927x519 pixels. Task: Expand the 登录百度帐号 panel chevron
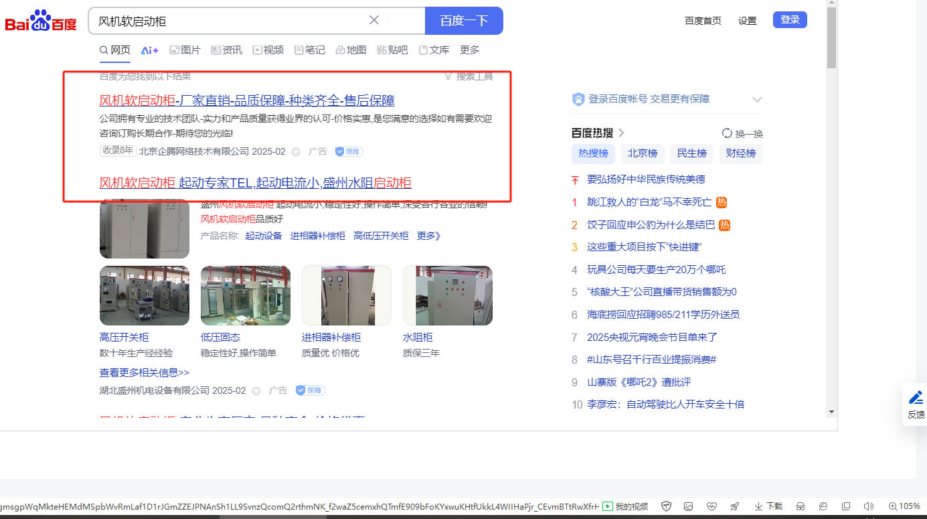tap(757, 99)
